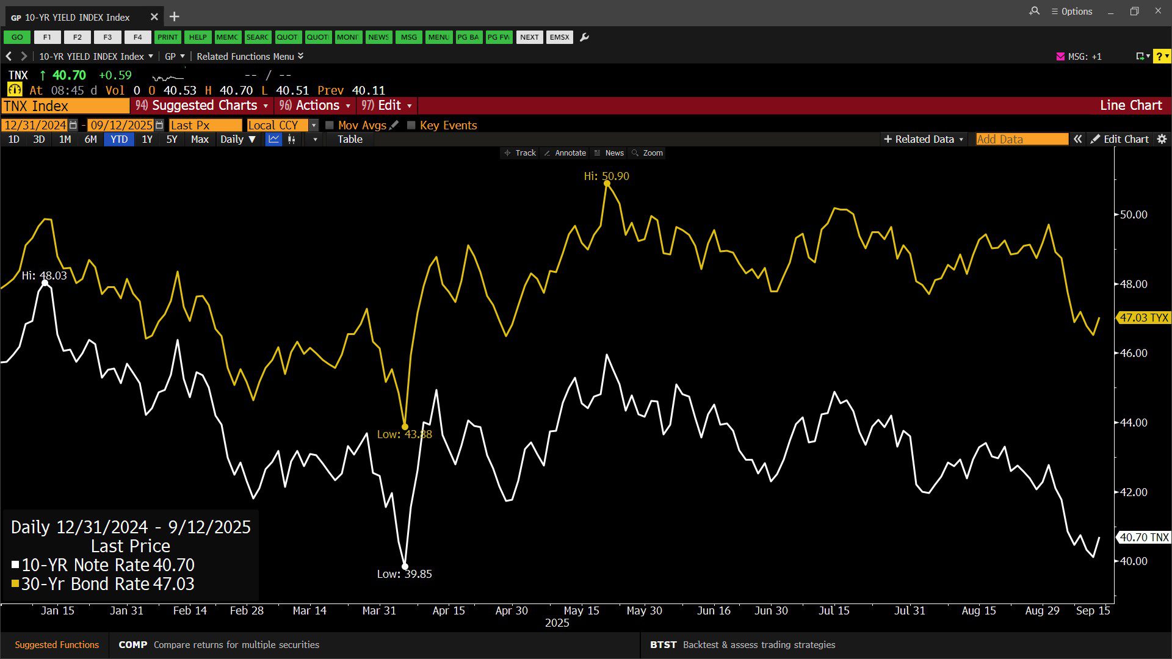
Task: Open the start date calendar picker
Action: tap(73, 125)
